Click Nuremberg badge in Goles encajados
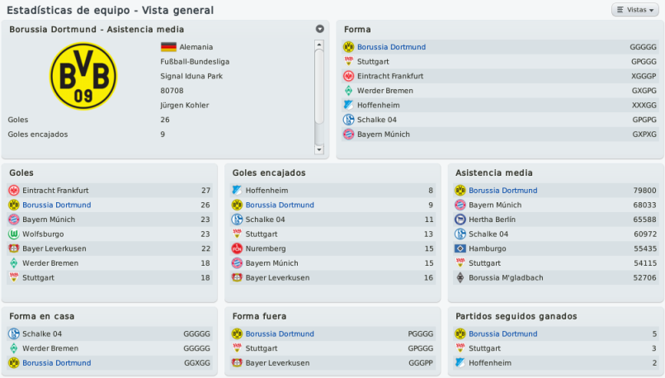 point(237,248)
